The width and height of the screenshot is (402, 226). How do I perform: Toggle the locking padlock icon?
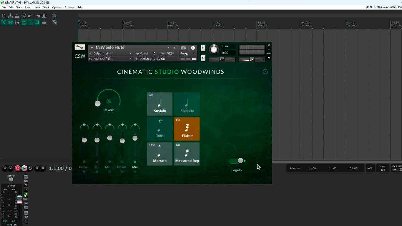[x=44, y=22]
